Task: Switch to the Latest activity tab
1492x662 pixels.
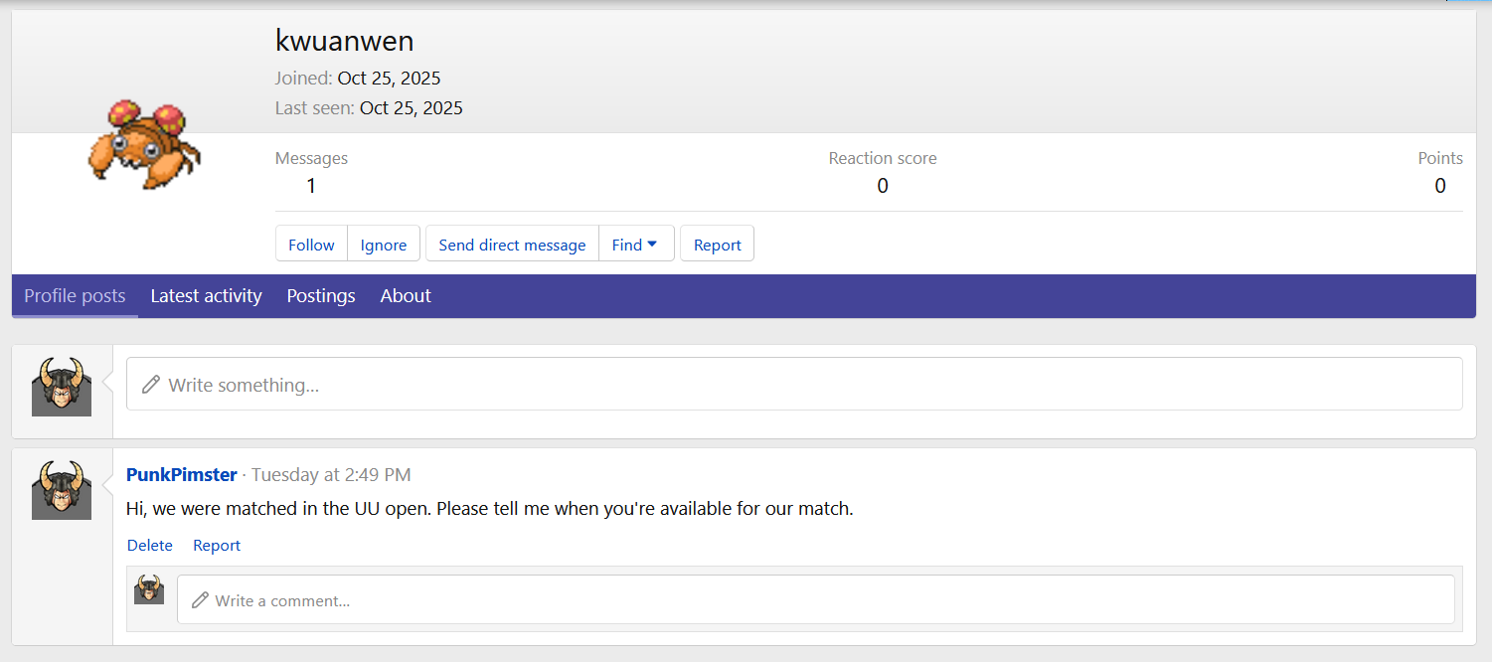Action: point(206,296)
